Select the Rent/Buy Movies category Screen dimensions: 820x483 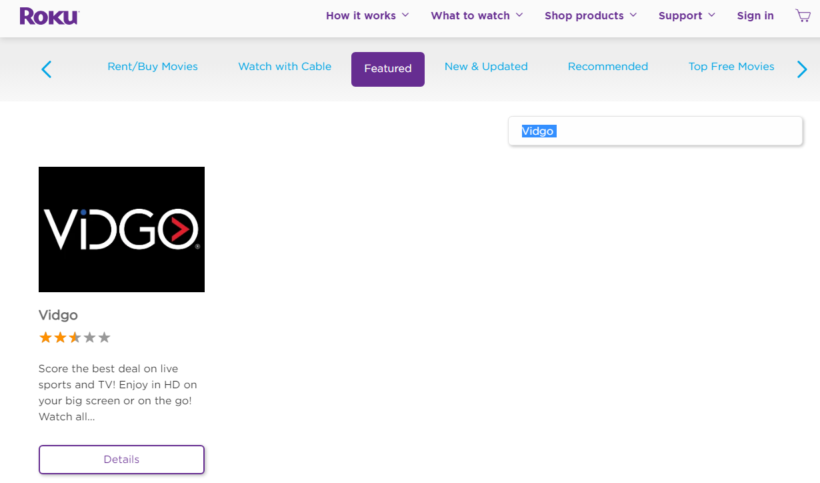[x=152, y=67]
